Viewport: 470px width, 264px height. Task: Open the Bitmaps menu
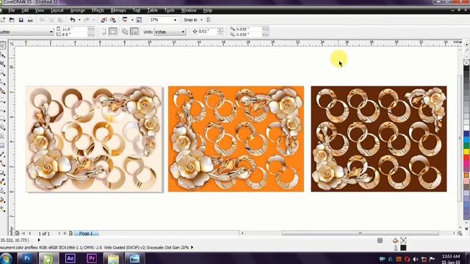(x=118, y=10)
